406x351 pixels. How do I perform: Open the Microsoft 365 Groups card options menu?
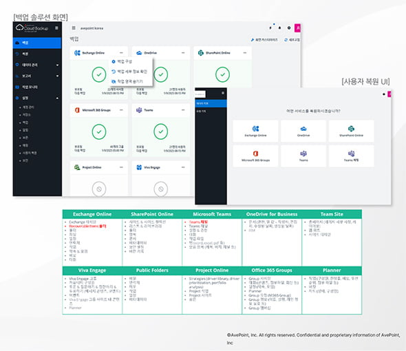pos(121,110)
